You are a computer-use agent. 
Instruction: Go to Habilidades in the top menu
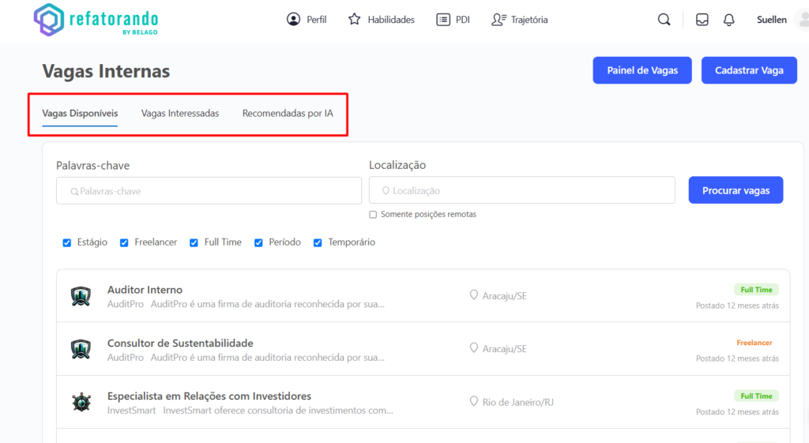coord(382,20)
